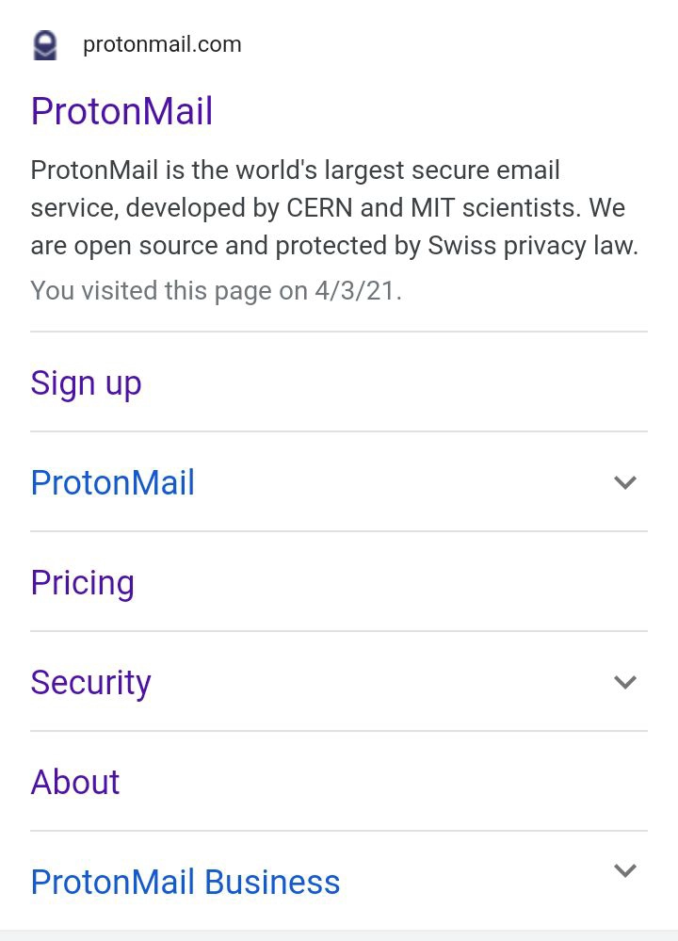Expand the ProtonMail sitelink chevron
This screenshot has height=941, width=678.
(625, 482)
